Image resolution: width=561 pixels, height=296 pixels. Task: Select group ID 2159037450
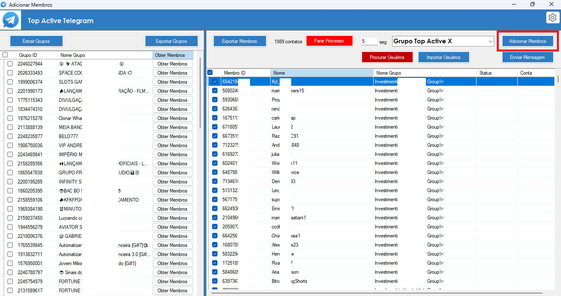click(x=30, y=218)
